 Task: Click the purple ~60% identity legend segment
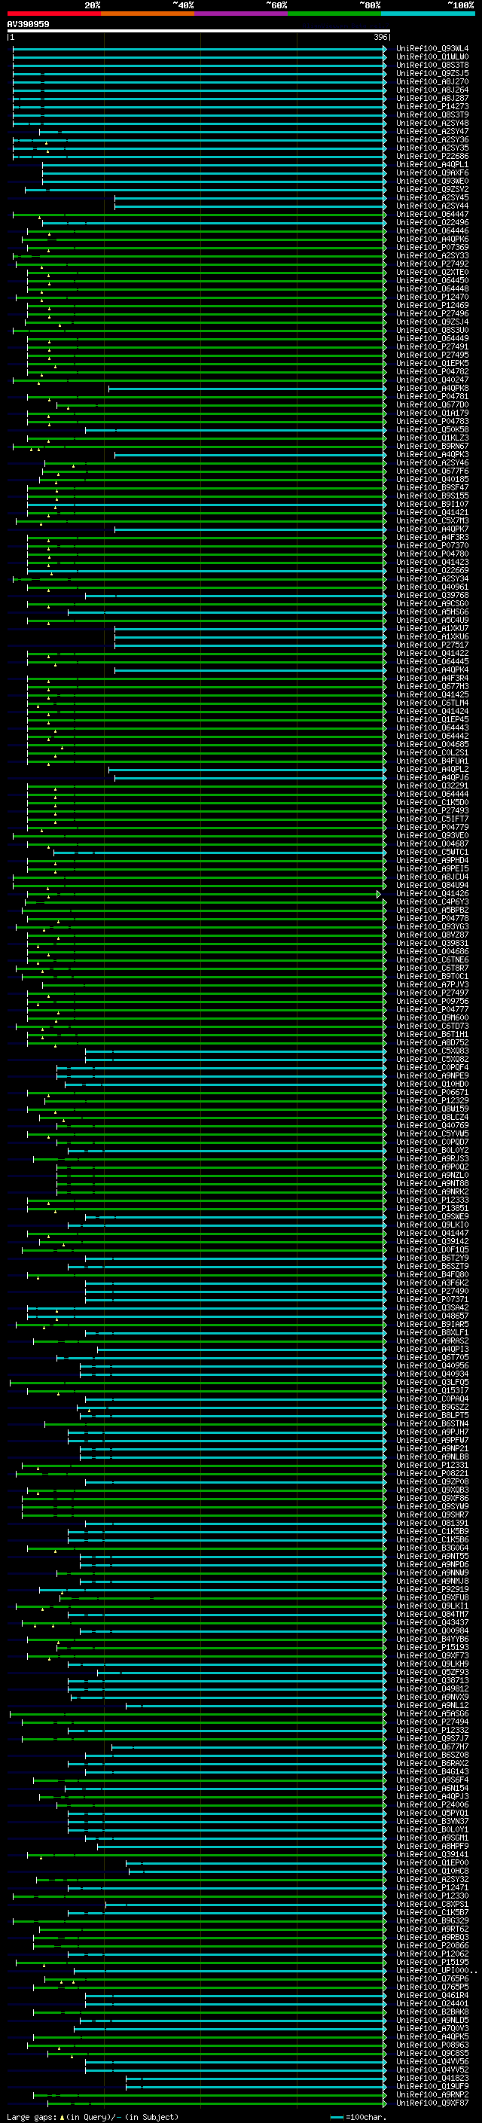point(240,14)
